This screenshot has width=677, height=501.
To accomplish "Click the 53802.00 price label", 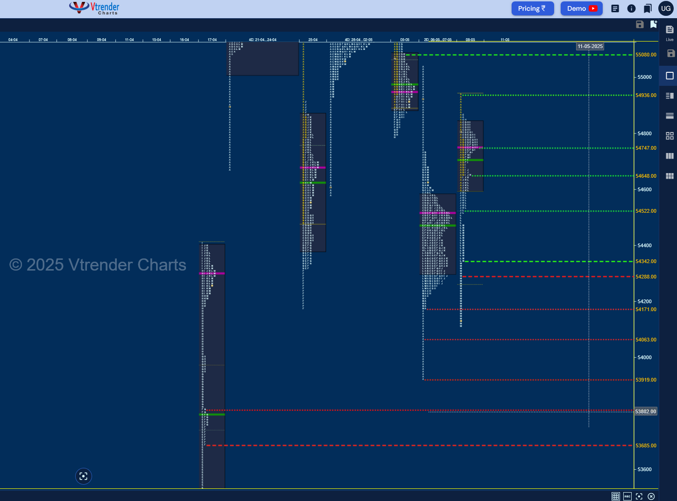I will 646,411.
